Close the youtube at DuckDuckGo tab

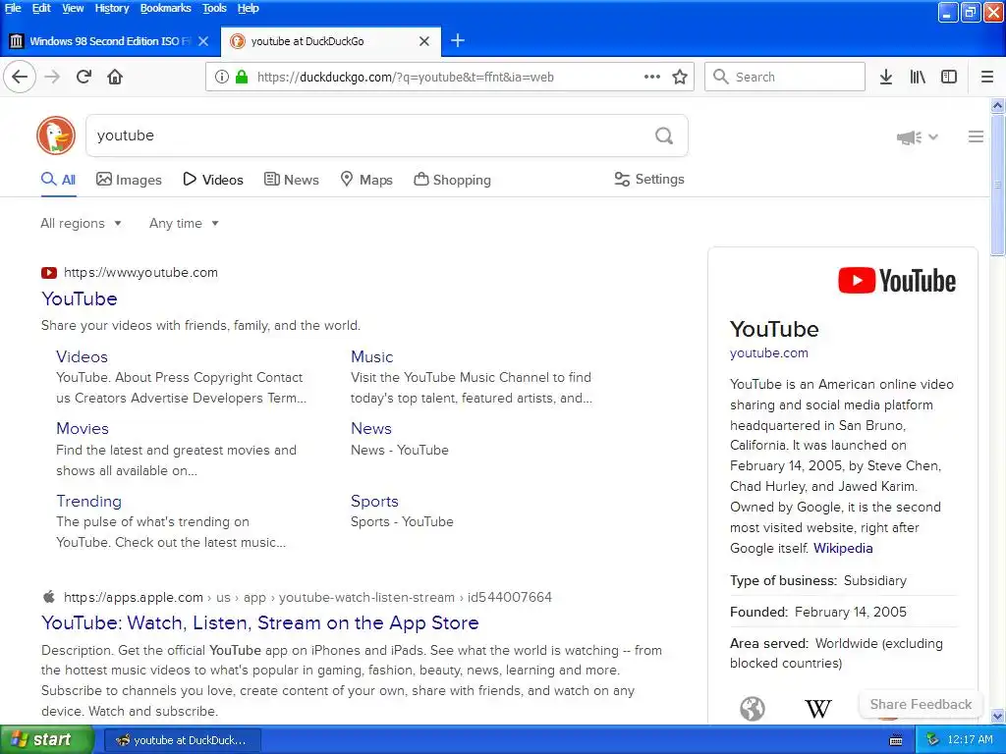pyautogui.click(x=424, y=41)
